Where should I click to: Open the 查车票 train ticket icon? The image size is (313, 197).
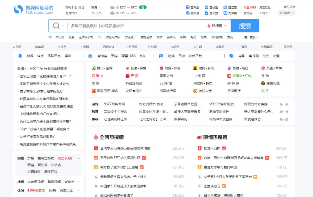point(188,7)
